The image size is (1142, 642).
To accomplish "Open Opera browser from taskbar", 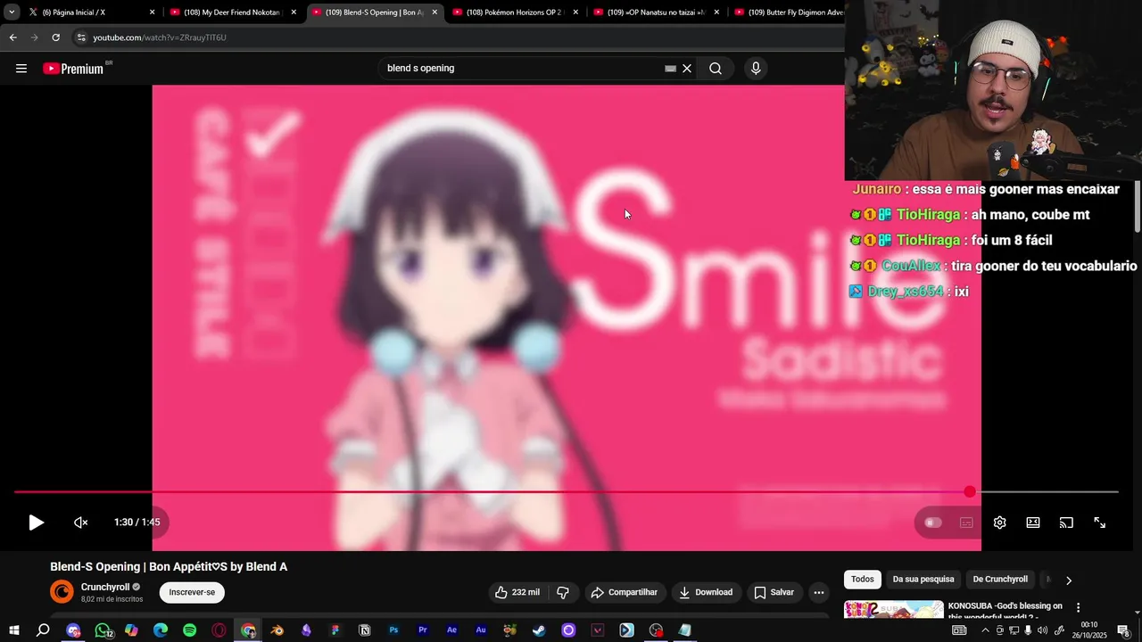I will (x=219, y=630).
